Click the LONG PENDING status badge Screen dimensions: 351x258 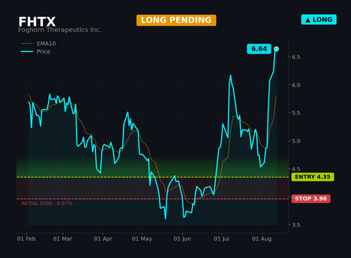(176, 20)
